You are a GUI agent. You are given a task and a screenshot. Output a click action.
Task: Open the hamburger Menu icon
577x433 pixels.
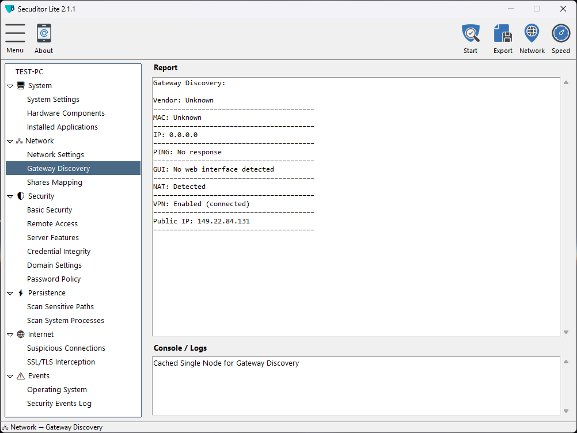coord(15,33)
